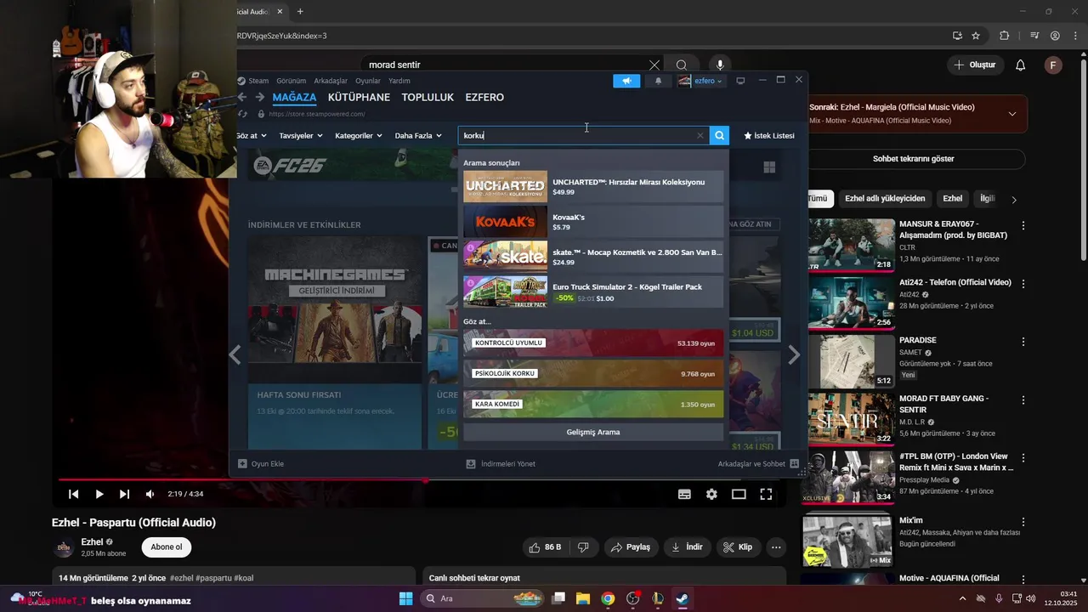Open the Tavsiyeler dropdown in Steam
Screen dimensions: 1088x612
[302, 135]
